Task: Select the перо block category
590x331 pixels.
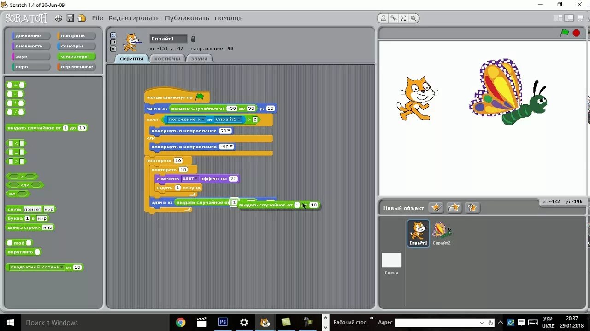Action: (30, 67)
